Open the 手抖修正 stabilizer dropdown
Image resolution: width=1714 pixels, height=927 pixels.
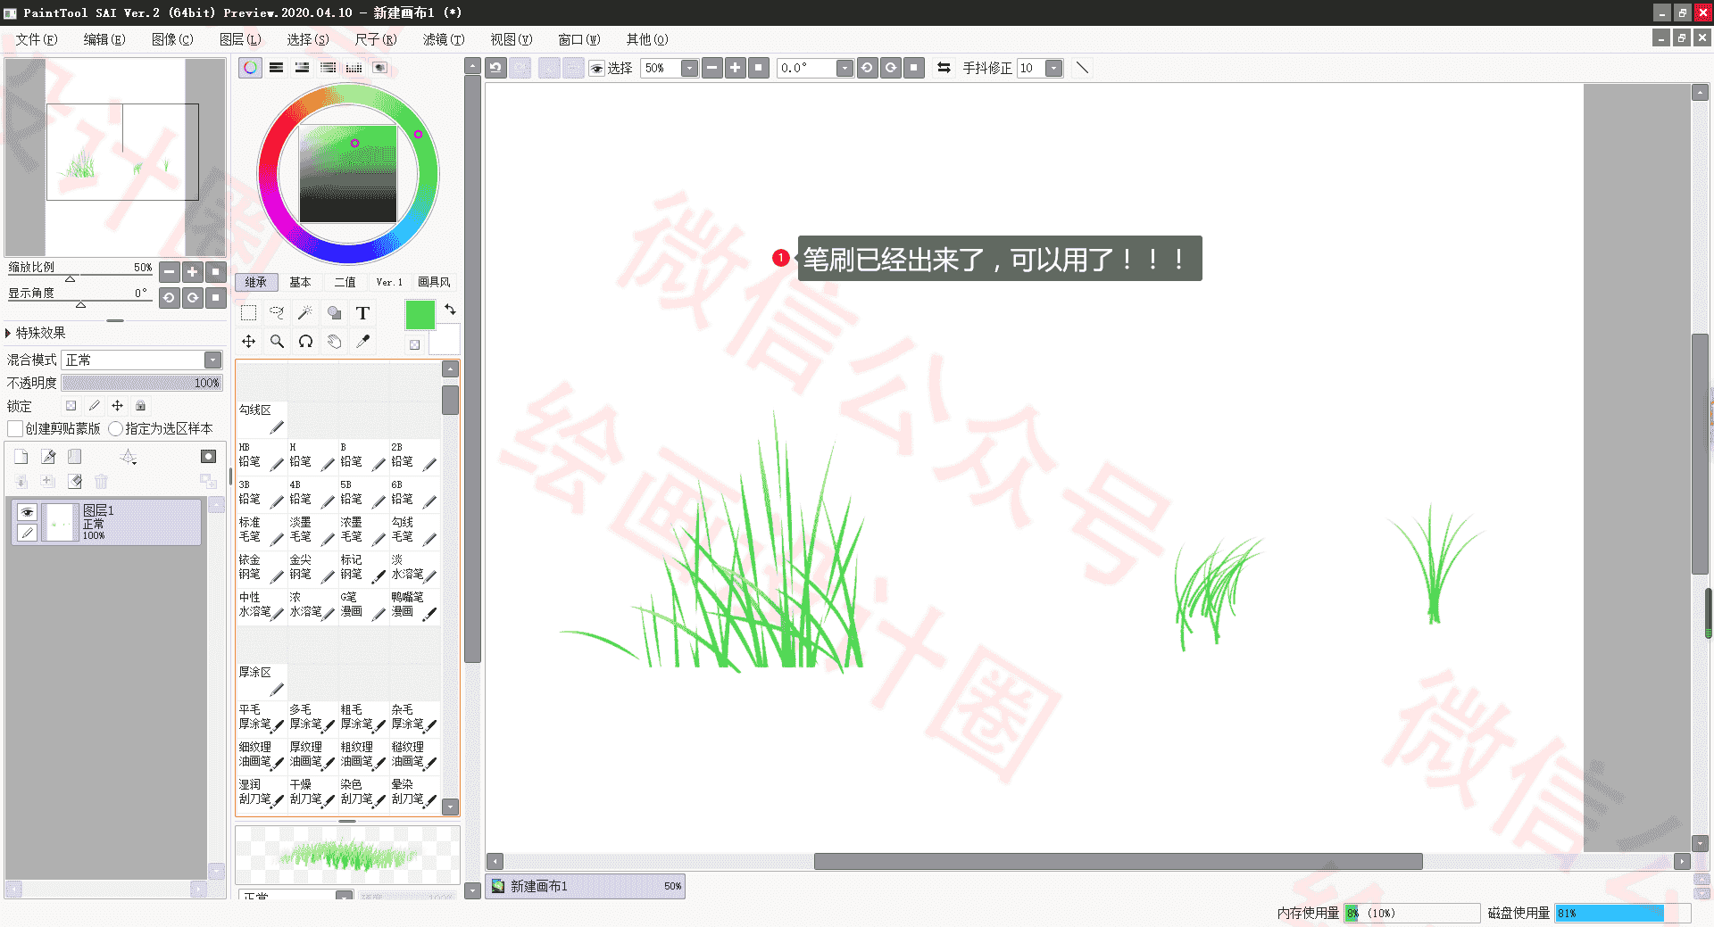pyautogui.click(x=1054, y=69)
